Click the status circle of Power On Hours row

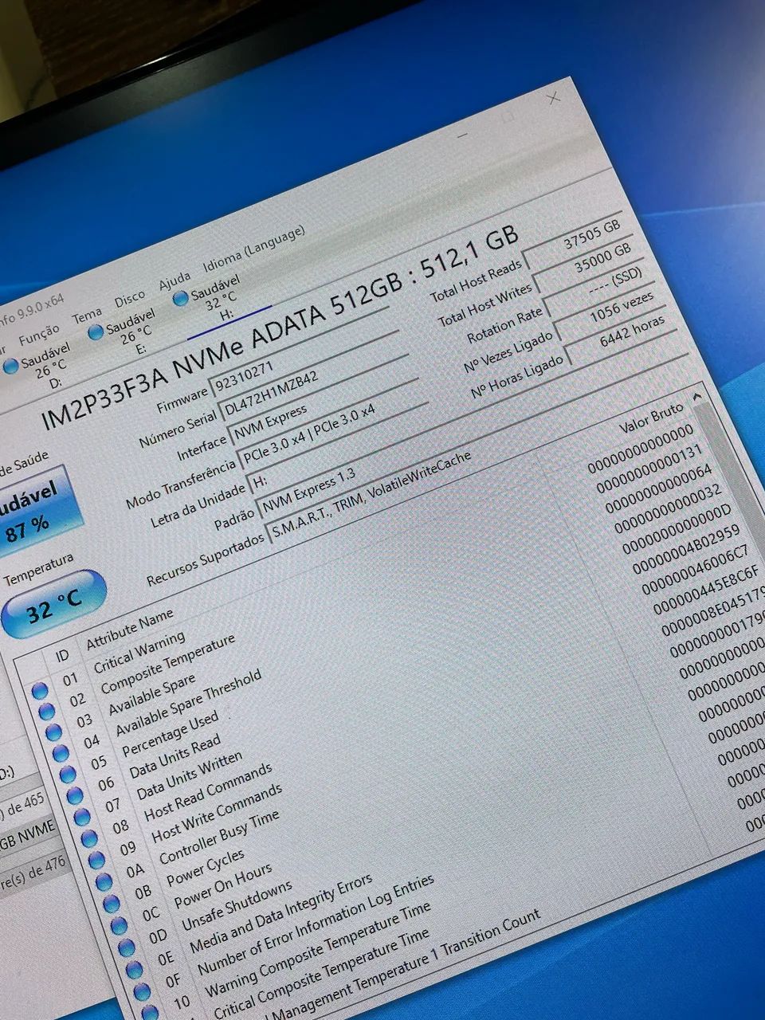(x=118, y=927)
